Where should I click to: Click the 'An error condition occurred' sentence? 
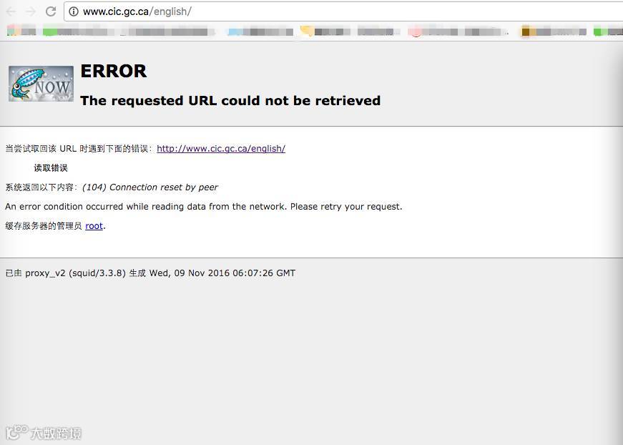(203, 207)
